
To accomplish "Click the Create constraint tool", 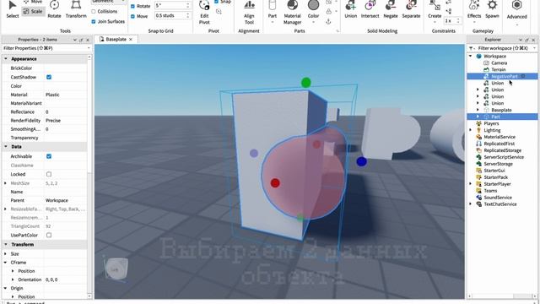I will 435,10.
